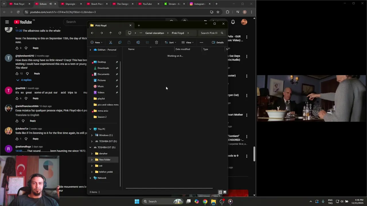Jump to 14:43 timestamp in comment
367x206 pixels.
tap(19, 151)
